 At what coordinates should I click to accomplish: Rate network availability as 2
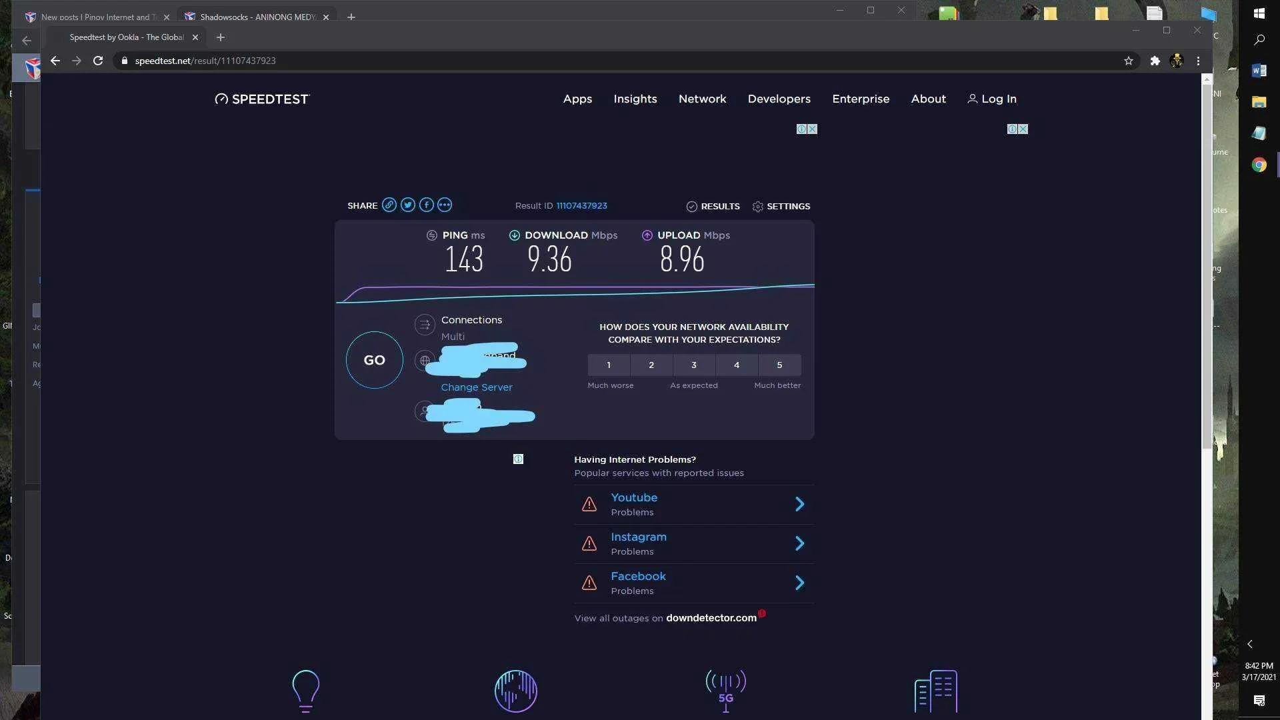click(x=651, y=365)
